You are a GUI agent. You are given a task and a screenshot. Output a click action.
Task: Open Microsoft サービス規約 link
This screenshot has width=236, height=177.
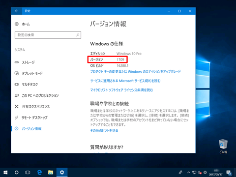point(125,81)
